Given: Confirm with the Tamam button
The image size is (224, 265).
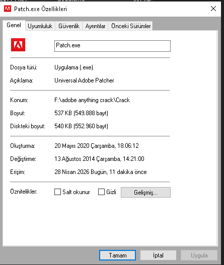Looking at the screenshot, I should pos(117,255).
